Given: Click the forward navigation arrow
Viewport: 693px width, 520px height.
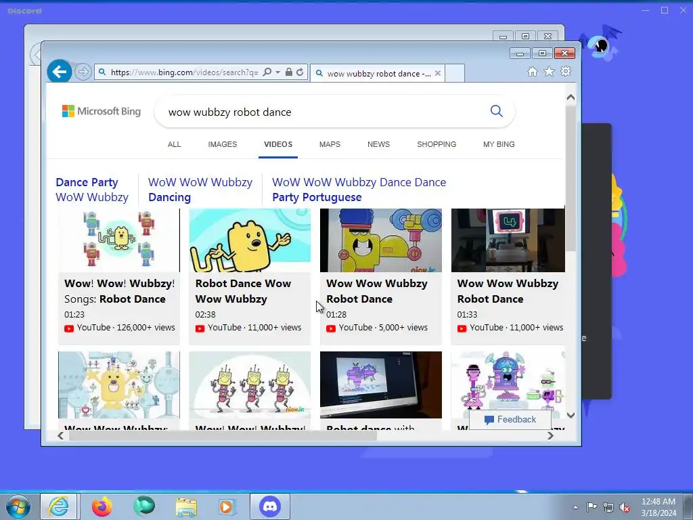Looking at the screenshot, I should (83, 72).
